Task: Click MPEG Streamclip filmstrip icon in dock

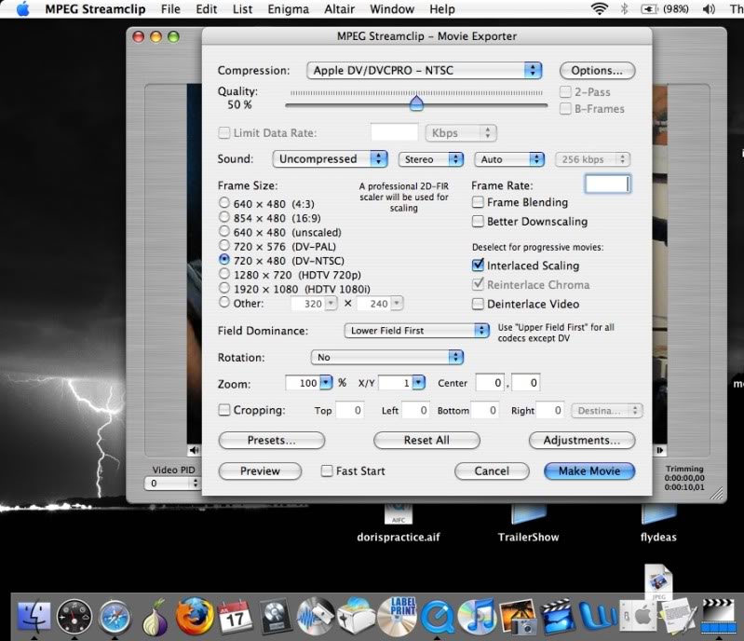Action: (718, 616)
